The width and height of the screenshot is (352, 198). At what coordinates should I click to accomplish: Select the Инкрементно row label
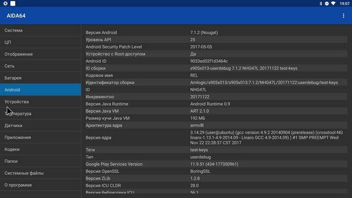click(x=100, y=97)
